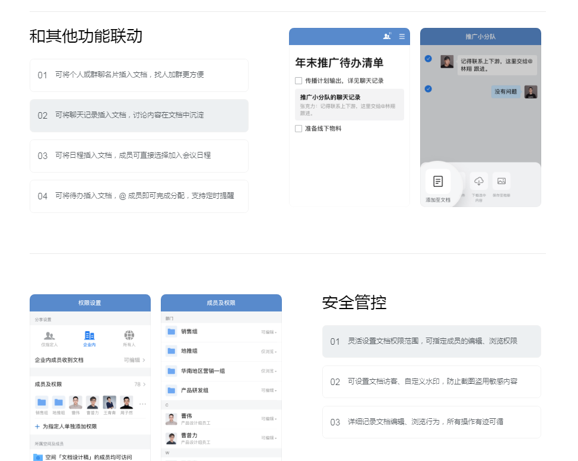Open the hamburger menu on 年末推广待办清单
Viewport: 578px width, 461px height.
click(402, 36)
